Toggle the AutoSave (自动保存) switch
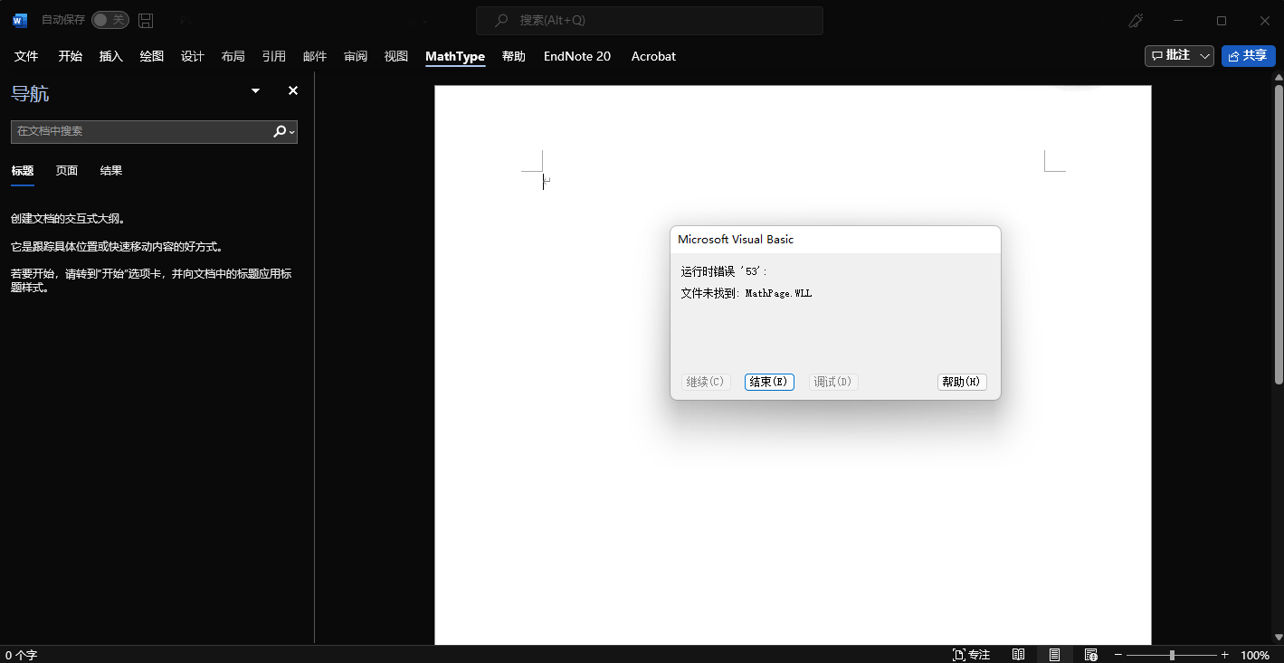Viewport: 1284px width, 663px height. tap(110, 20)
